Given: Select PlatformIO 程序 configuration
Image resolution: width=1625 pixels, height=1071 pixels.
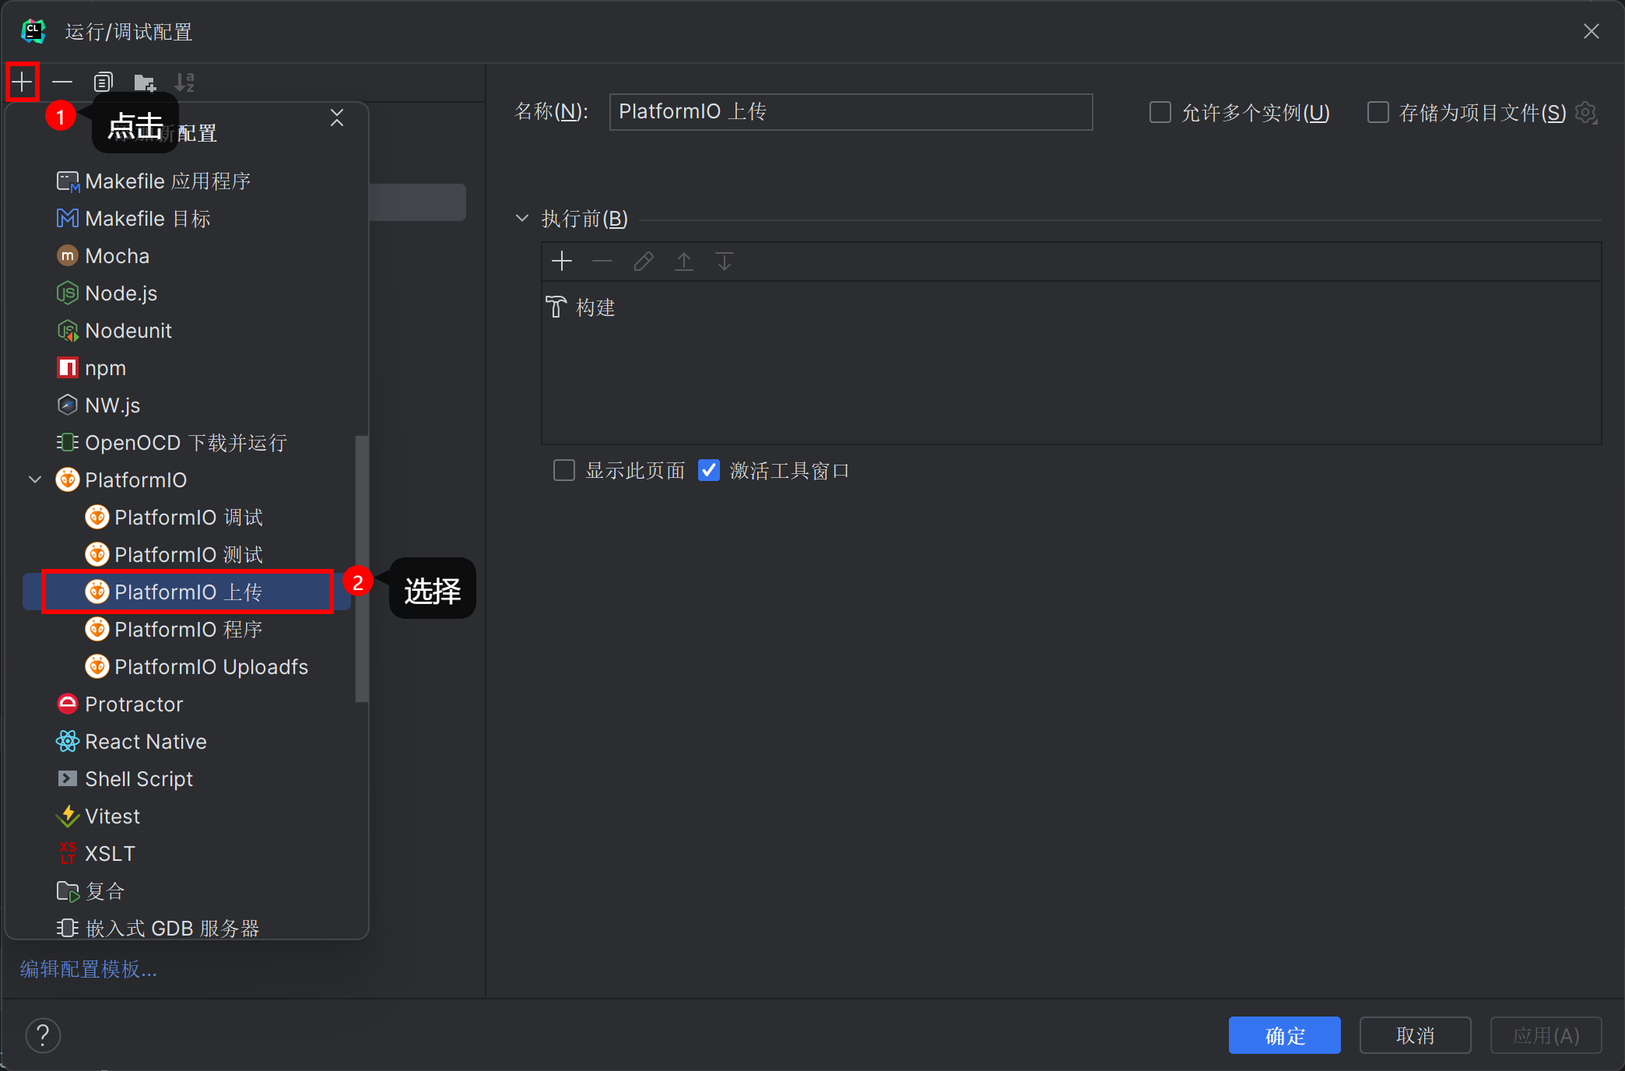Looking at the screenshot, I should pyautogui.click(x=187, y=630).
